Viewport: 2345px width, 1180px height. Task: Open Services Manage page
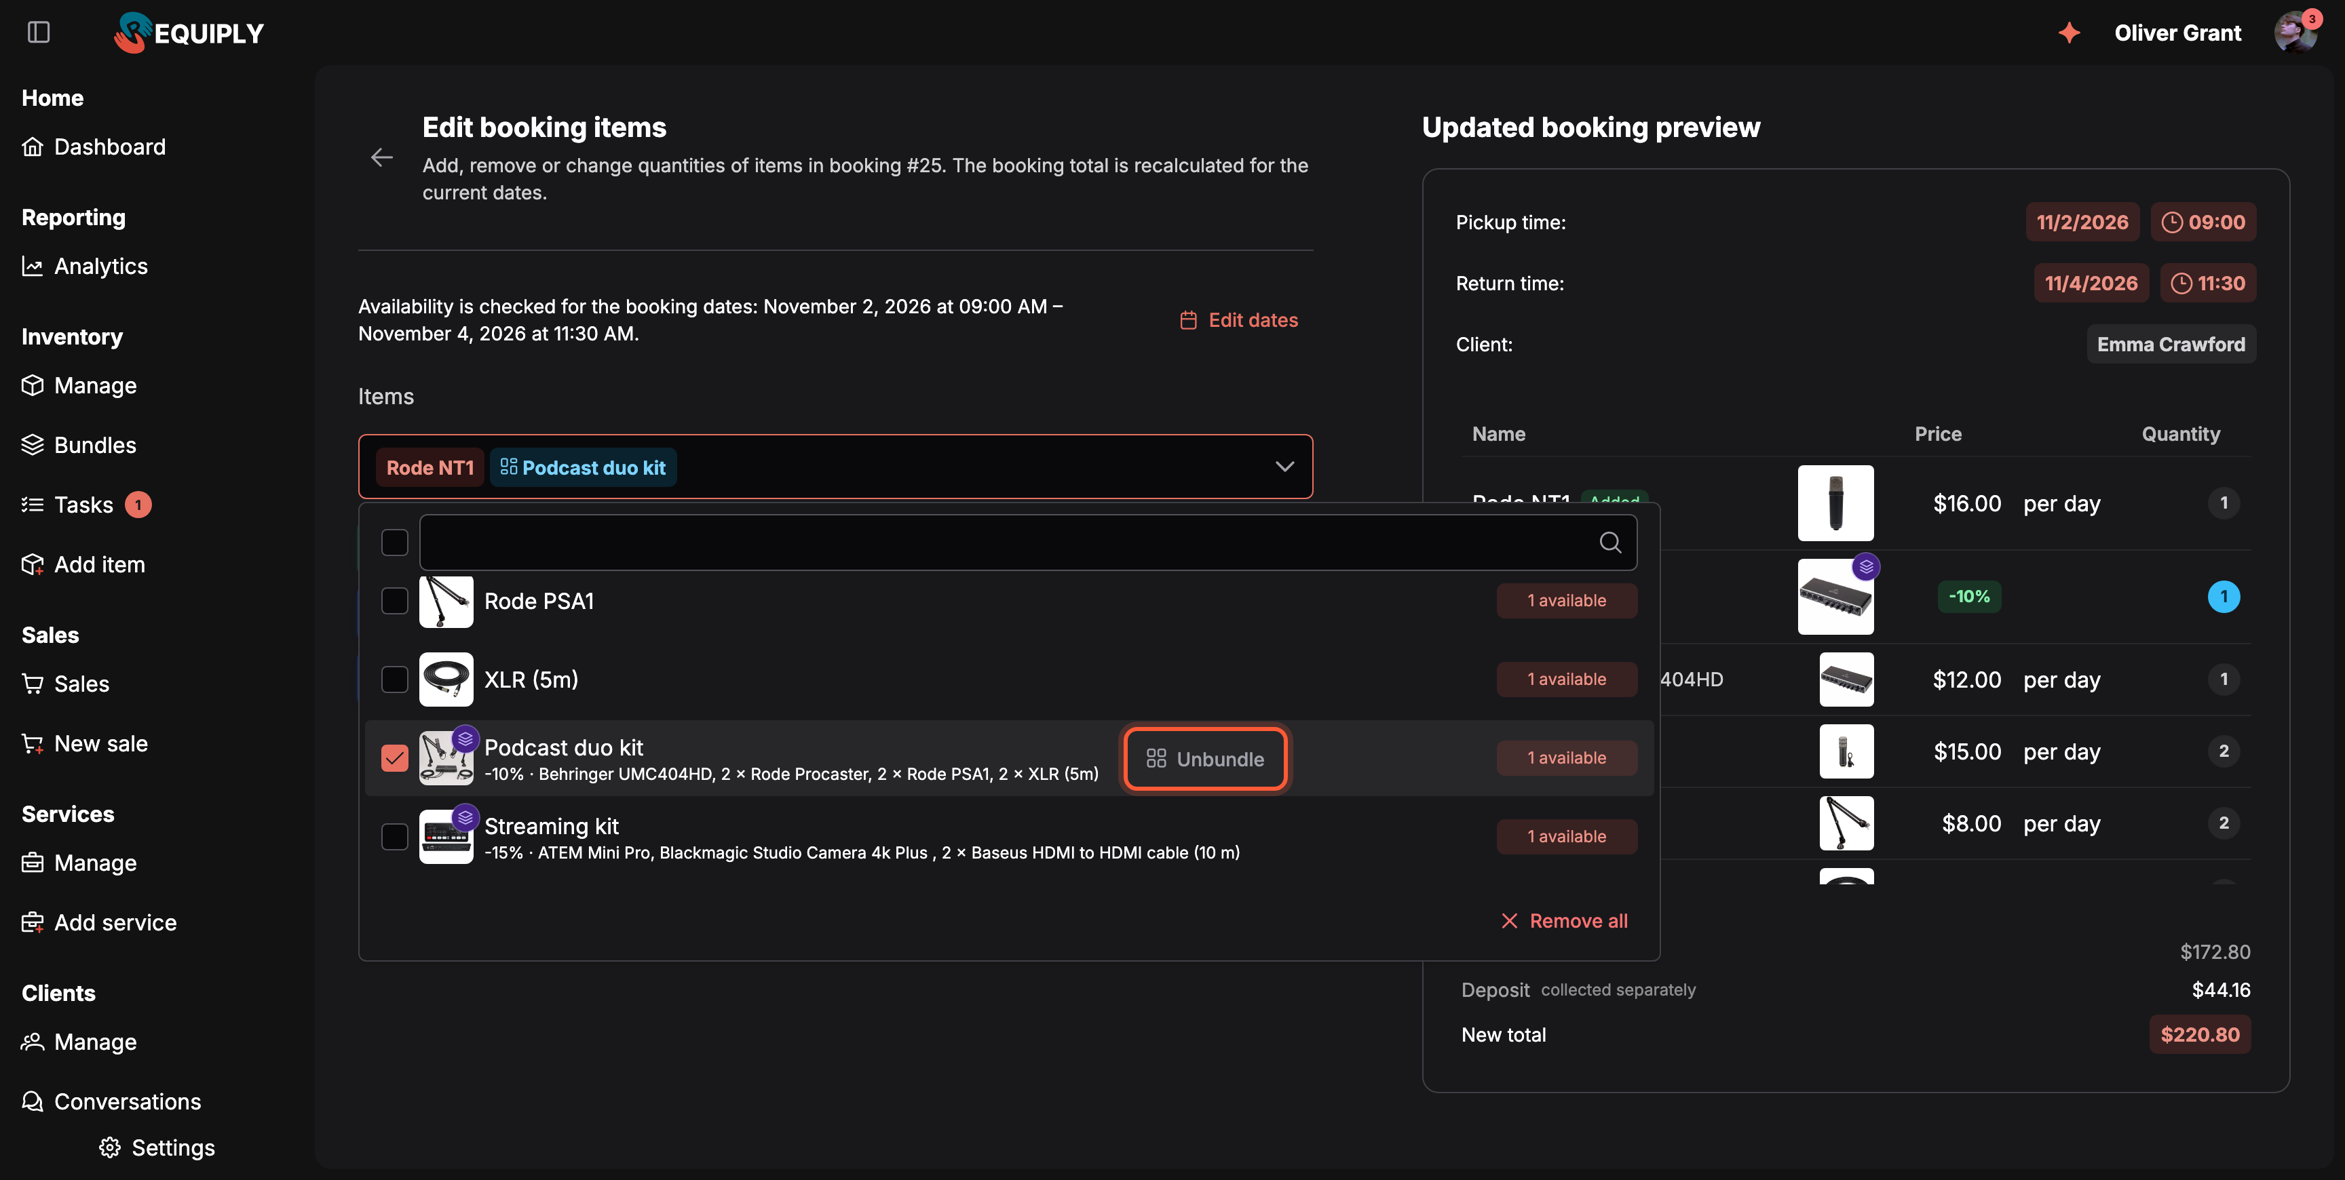pos(79,863)
